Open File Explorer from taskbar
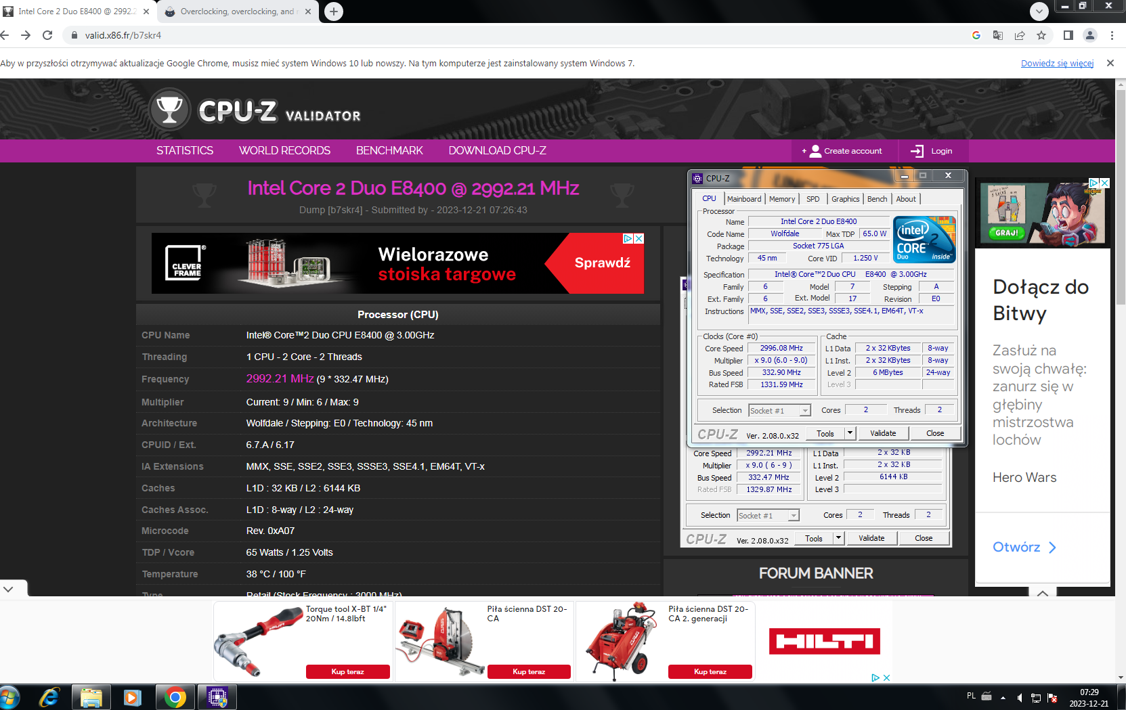Viewport: 1126px width, 710px height. [x=91, y=697]
